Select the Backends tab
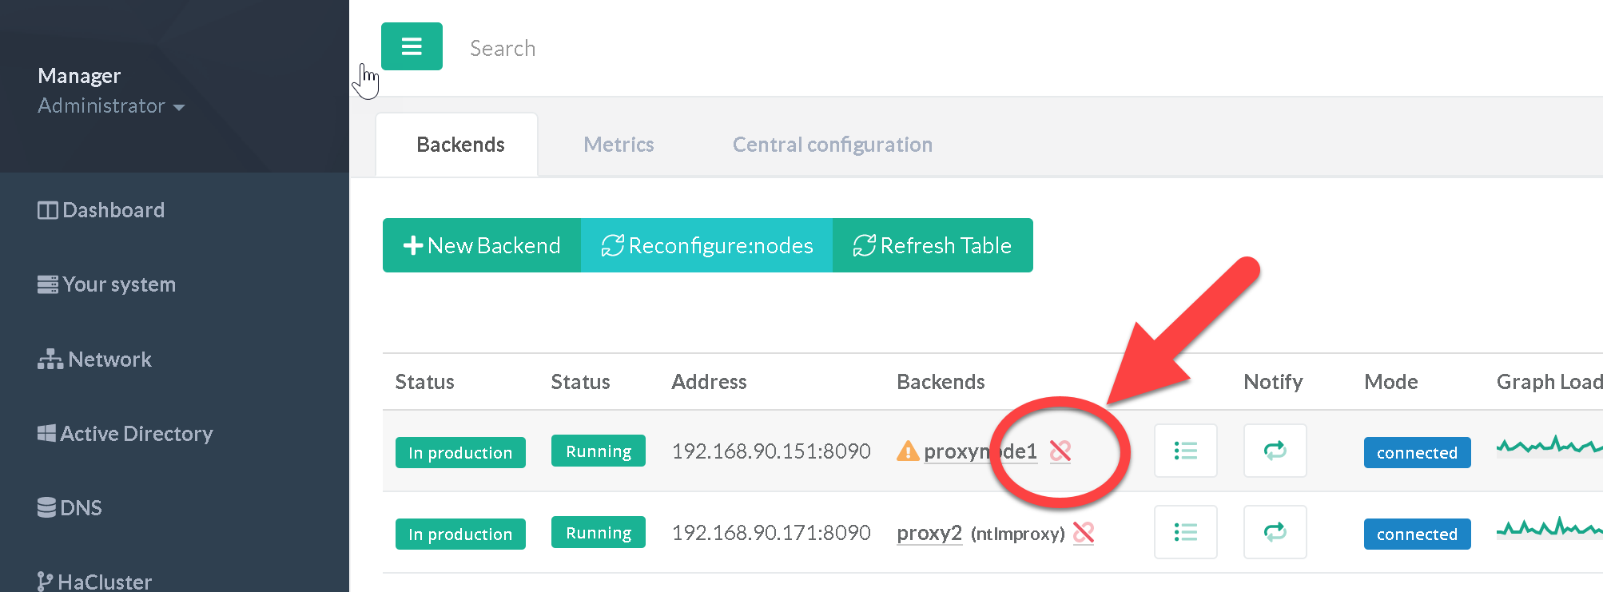The height and width of the screenshot is (592, 1603). [x=460, y=145]
